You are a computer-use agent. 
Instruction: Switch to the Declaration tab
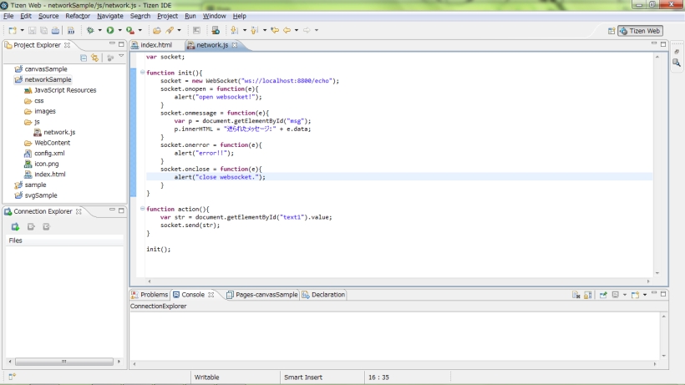click(x=324, y=295)
